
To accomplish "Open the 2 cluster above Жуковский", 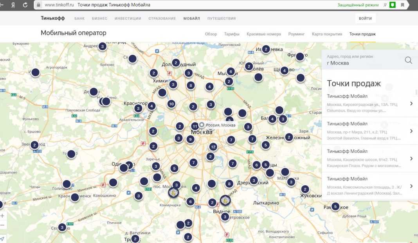I will pos(305,189).
